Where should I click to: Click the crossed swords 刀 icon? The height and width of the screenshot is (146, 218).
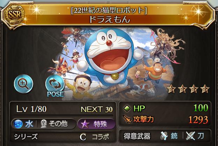pyautogui.click(x=191, y=136)
